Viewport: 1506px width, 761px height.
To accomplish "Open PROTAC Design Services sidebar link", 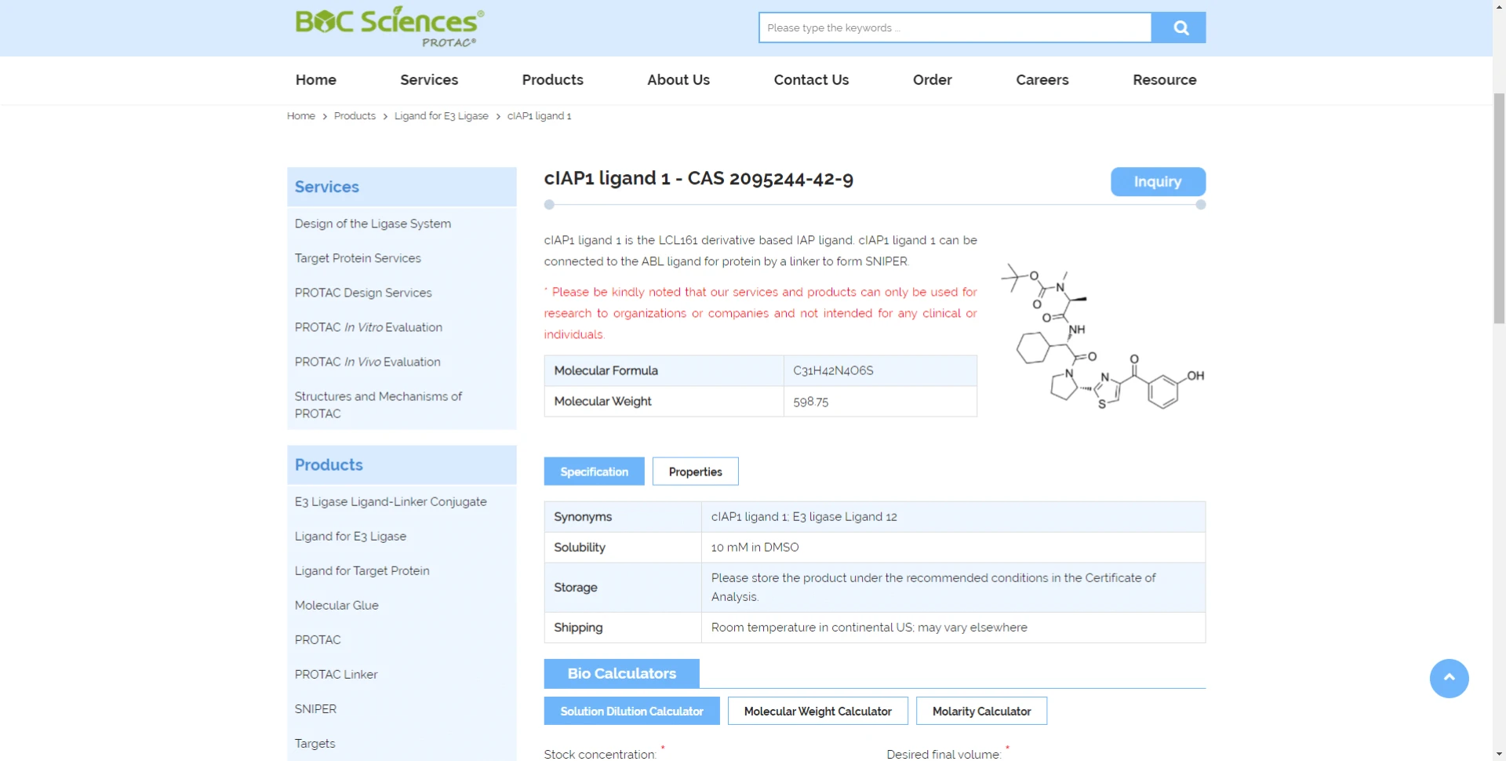I will pos(363,293).
